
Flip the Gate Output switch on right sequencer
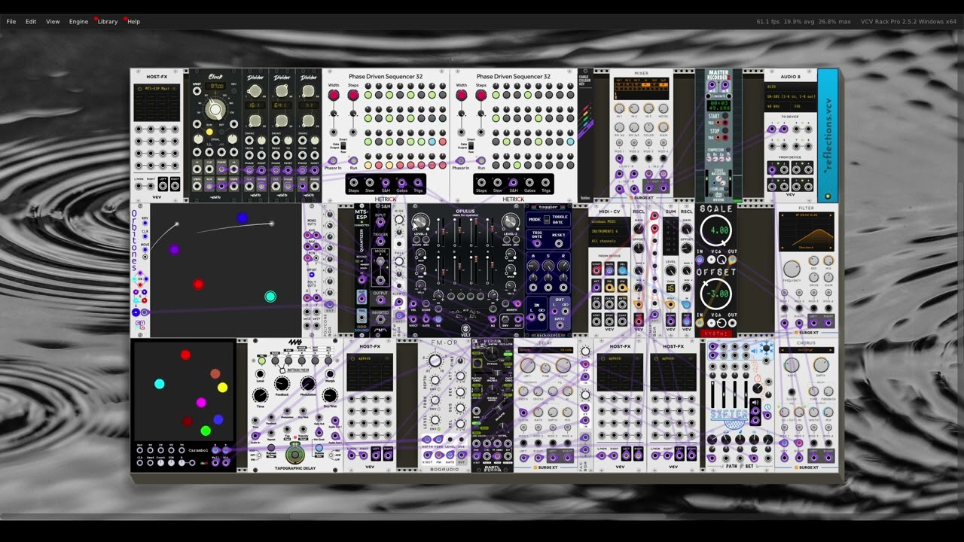472,148
